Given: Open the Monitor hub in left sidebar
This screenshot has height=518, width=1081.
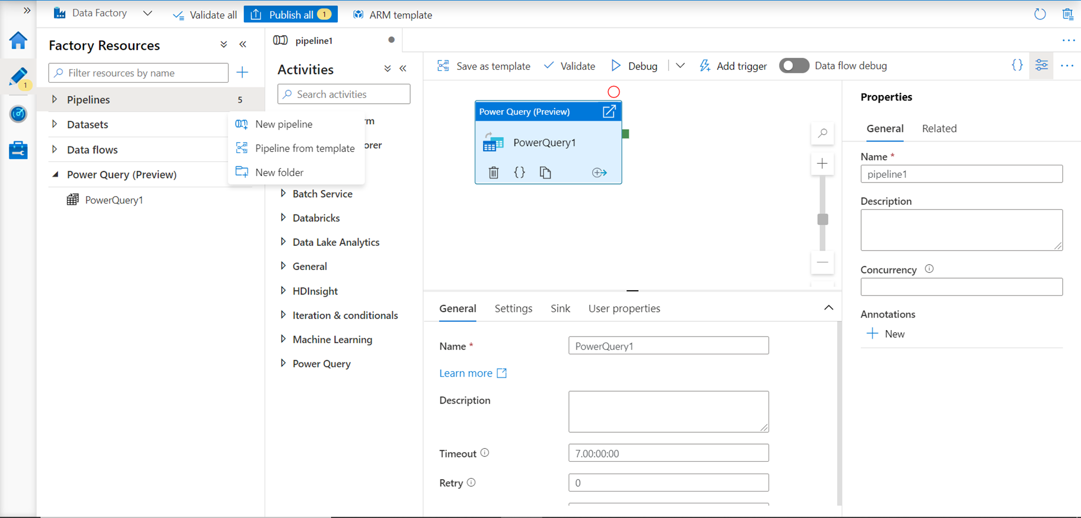Looking at the screenshot, I should pyautogui.click(x=18, y=114).
